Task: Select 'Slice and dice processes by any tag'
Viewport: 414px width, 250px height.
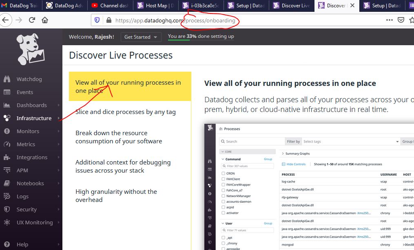Action: click(126, 112)
